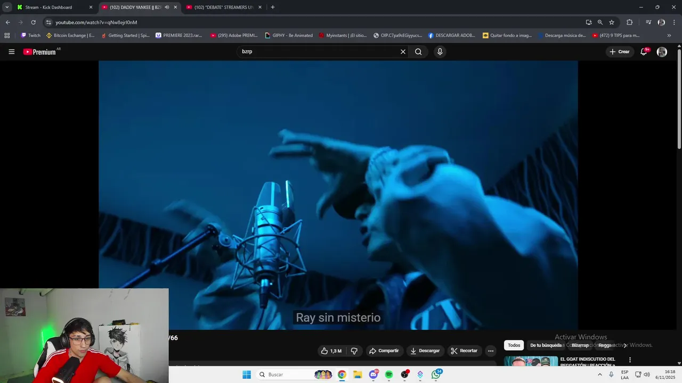The height and width of the screenshot is (383, 682).
Task: Open the Chrome profile avatar
Action: (661, 22)
